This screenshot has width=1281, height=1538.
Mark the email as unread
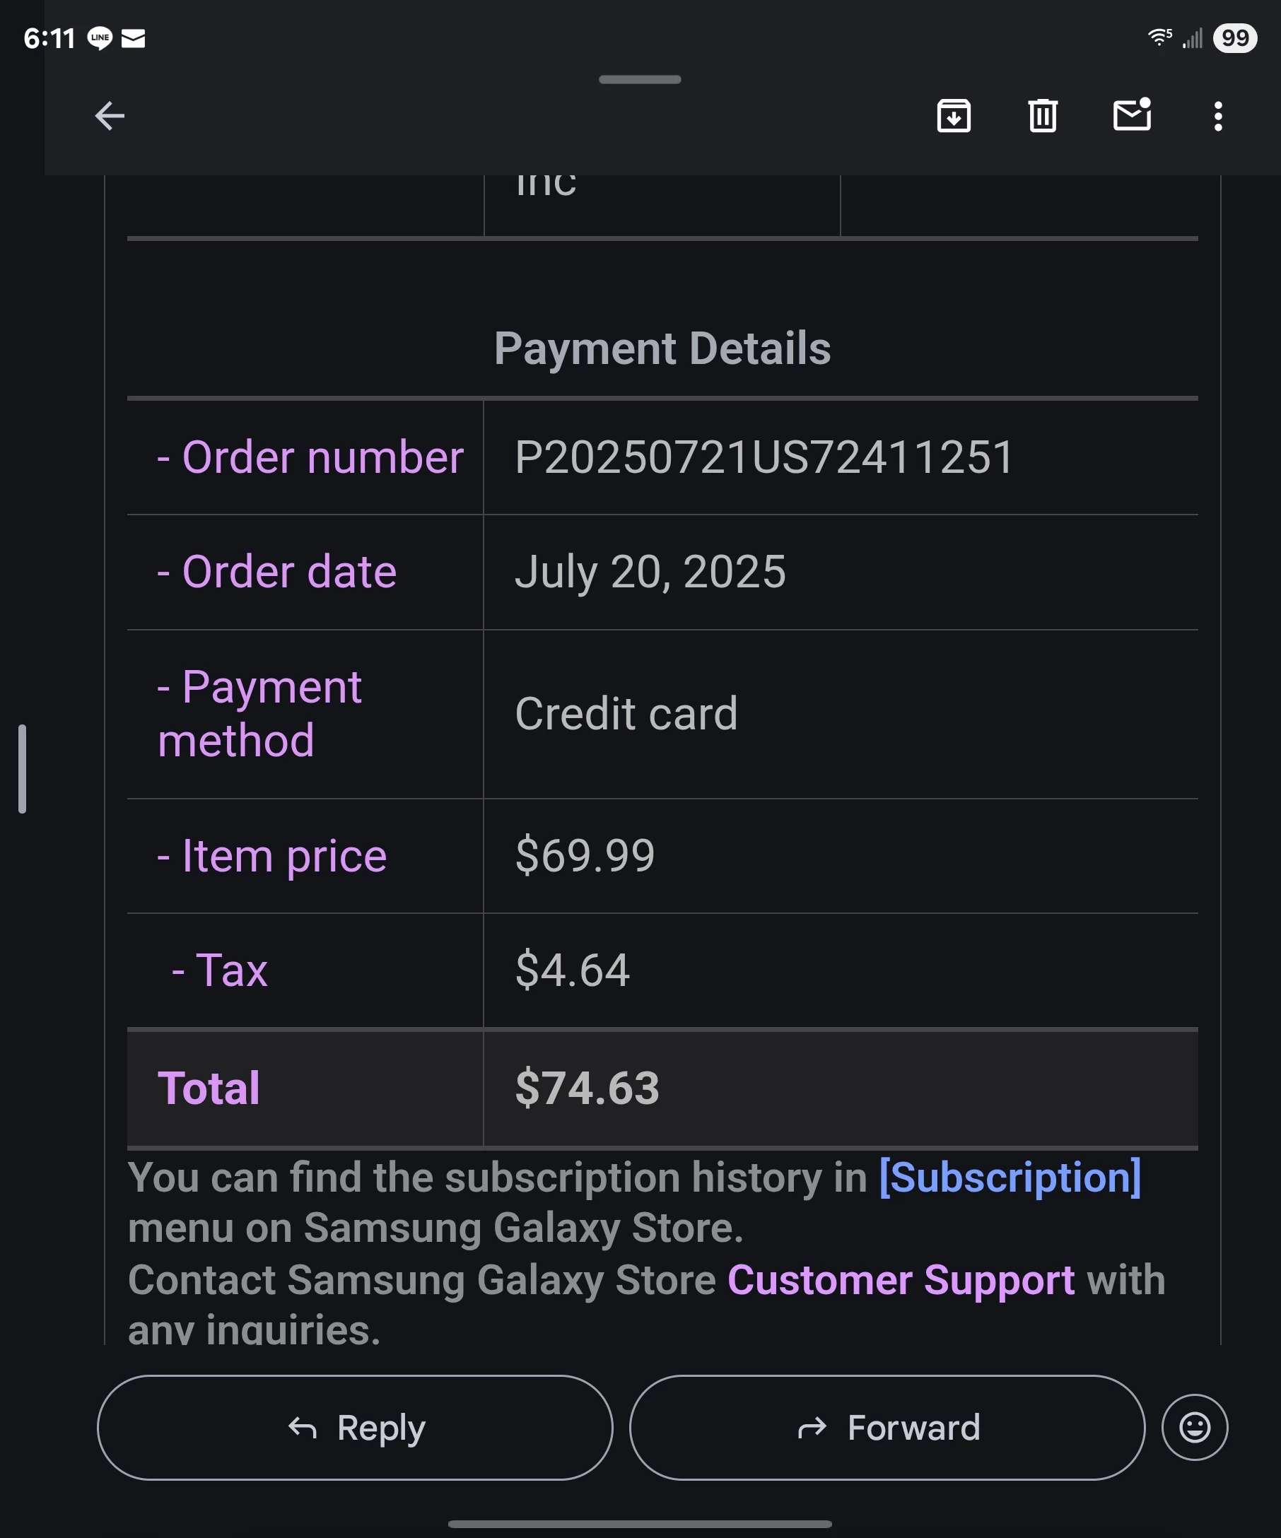tap(1132, 115)
